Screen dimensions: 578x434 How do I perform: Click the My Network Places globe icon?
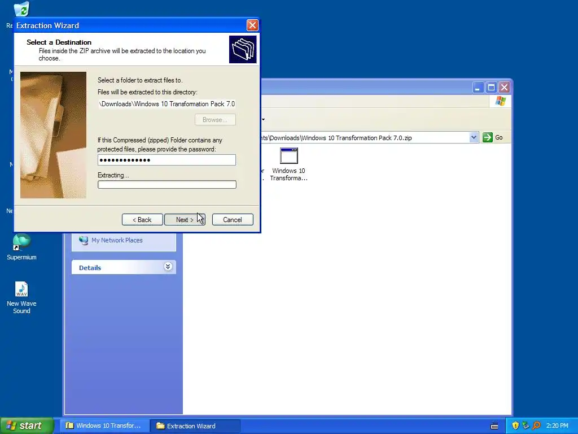84,240
